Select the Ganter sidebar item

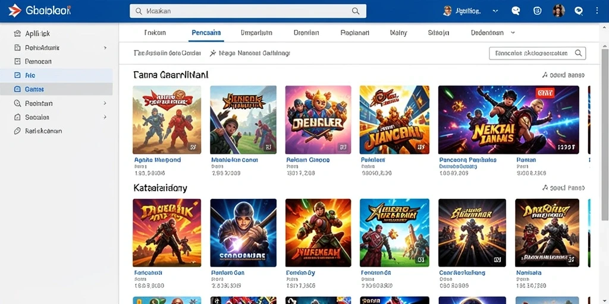(56, 89)
